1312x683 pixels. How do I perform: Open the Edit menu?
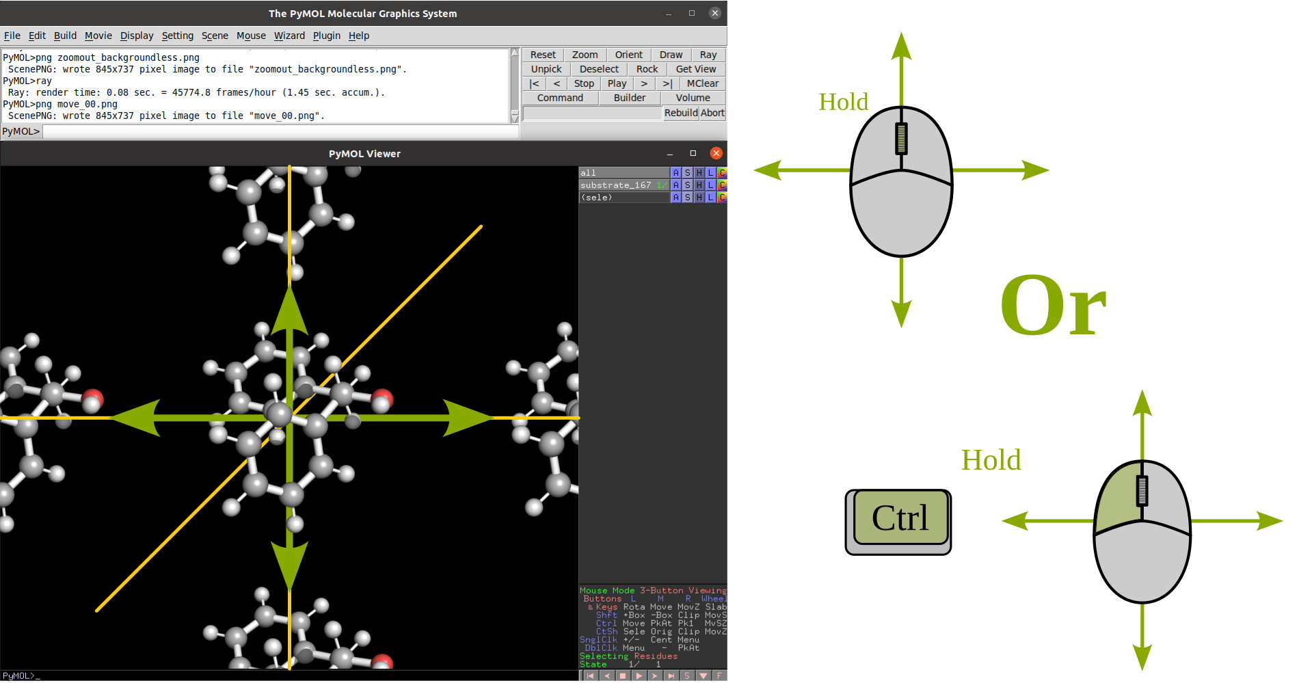click(x=37, y=36)
